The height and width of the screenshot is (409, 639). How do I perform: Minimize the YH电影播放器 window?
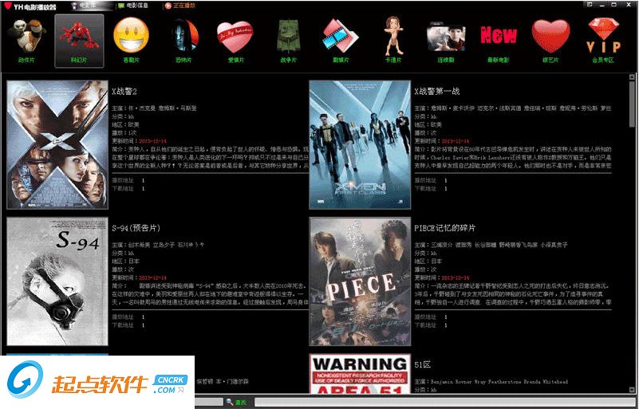602,5
